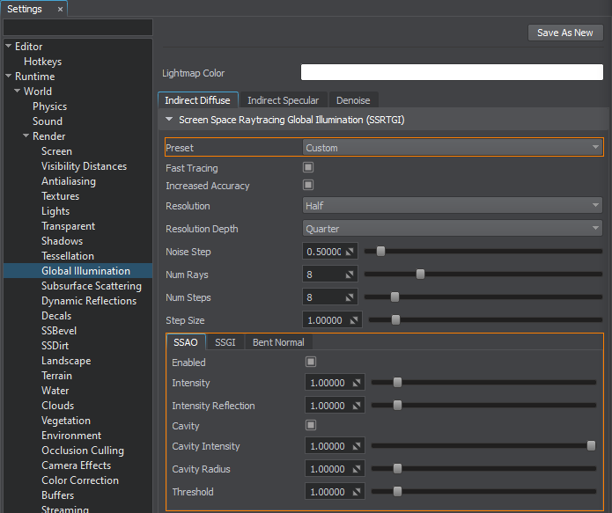Click the drag icon in Num Rays field
Screen dimensions: 612x513
pyautogui.click(x=350, y=275)
